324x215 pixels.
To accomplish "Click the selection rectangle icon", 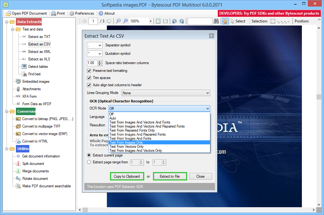I will point(273,21).
